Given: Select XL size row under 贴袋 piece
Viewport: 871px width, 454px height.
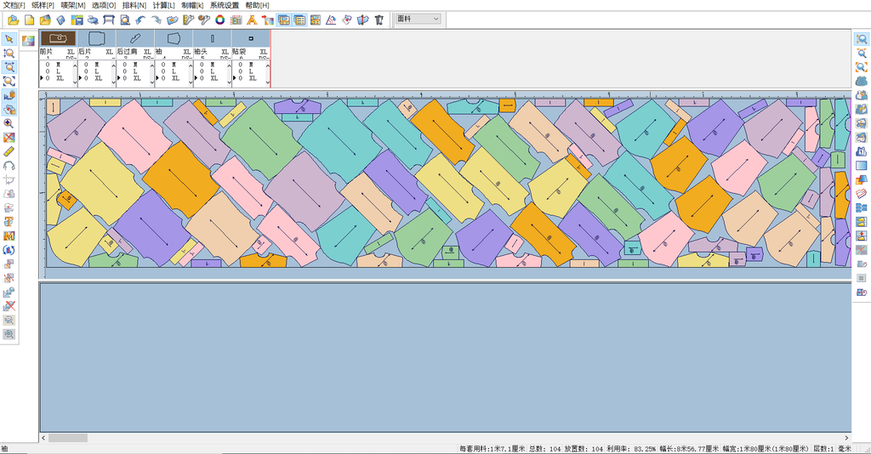Looking at the screenshot, I should [253, 77].
